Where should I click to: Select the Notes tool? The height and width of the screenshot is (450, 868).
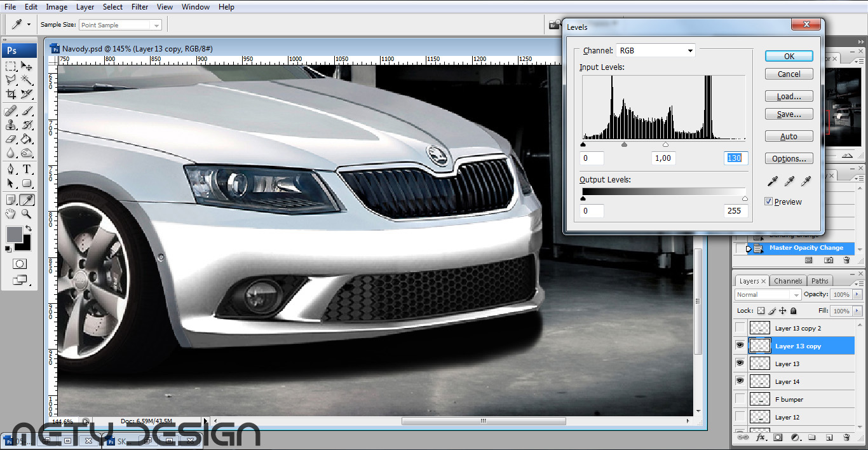point(11,200)
